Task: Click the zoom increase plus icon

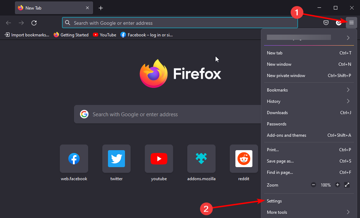Action: tap(337, 185)
